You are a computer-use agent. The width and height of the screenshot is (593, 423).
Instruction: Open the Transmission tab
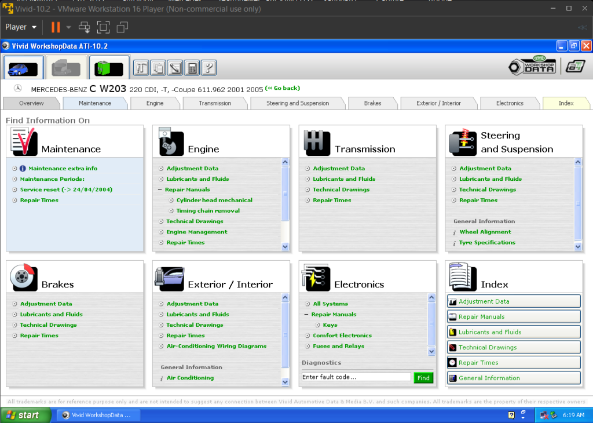coord(215,103)
